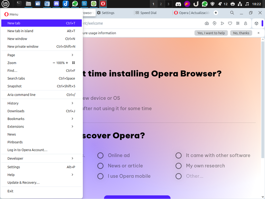Select the I use Opera mobile option

click(x=100, y=176)
